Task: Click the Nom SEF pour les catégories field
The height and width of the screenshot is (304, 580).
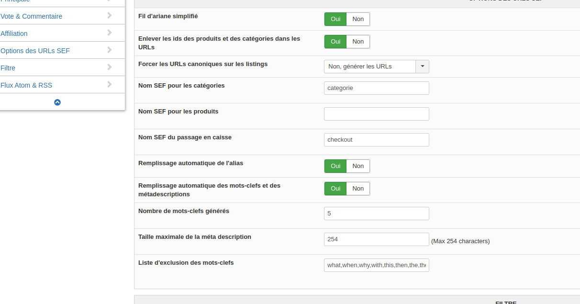Action: pos(376,88)
